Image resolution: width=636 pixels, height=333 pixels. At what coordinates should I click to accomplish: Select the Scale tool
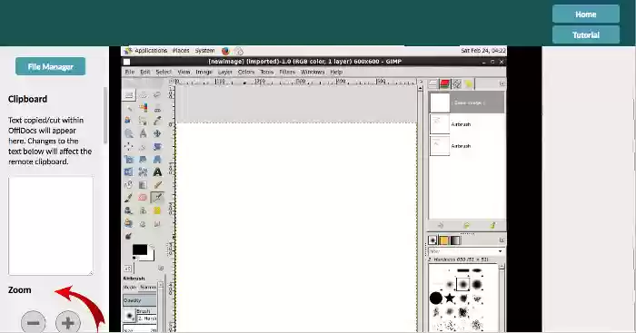pos(129,159)
